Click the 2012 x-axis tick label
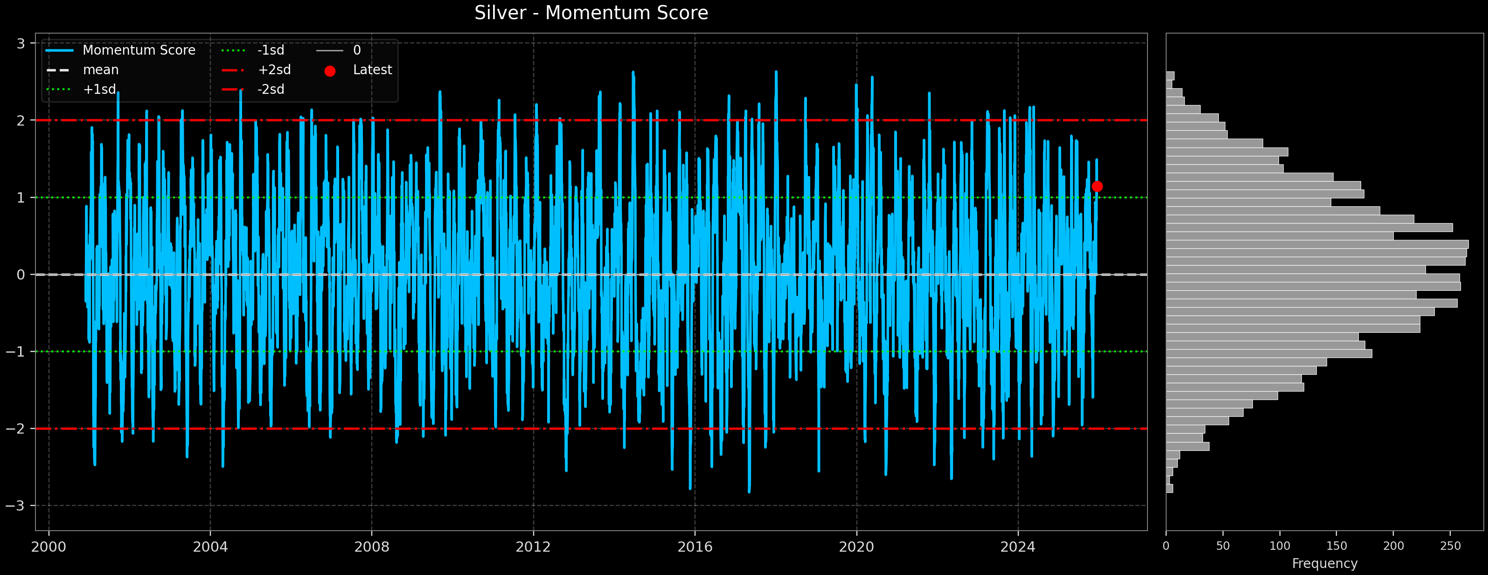The height and width of the screenshot is (575, 1488). click(533, 547)
